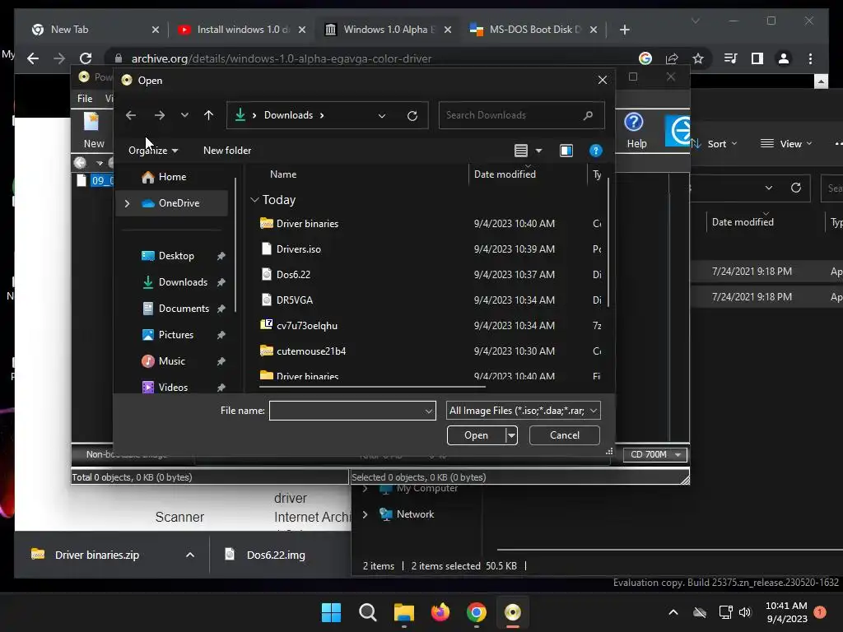This screenshot has width=843, height=632.
Task: Select the cv7u73oelqhu 7z archive
Action: 306,326
